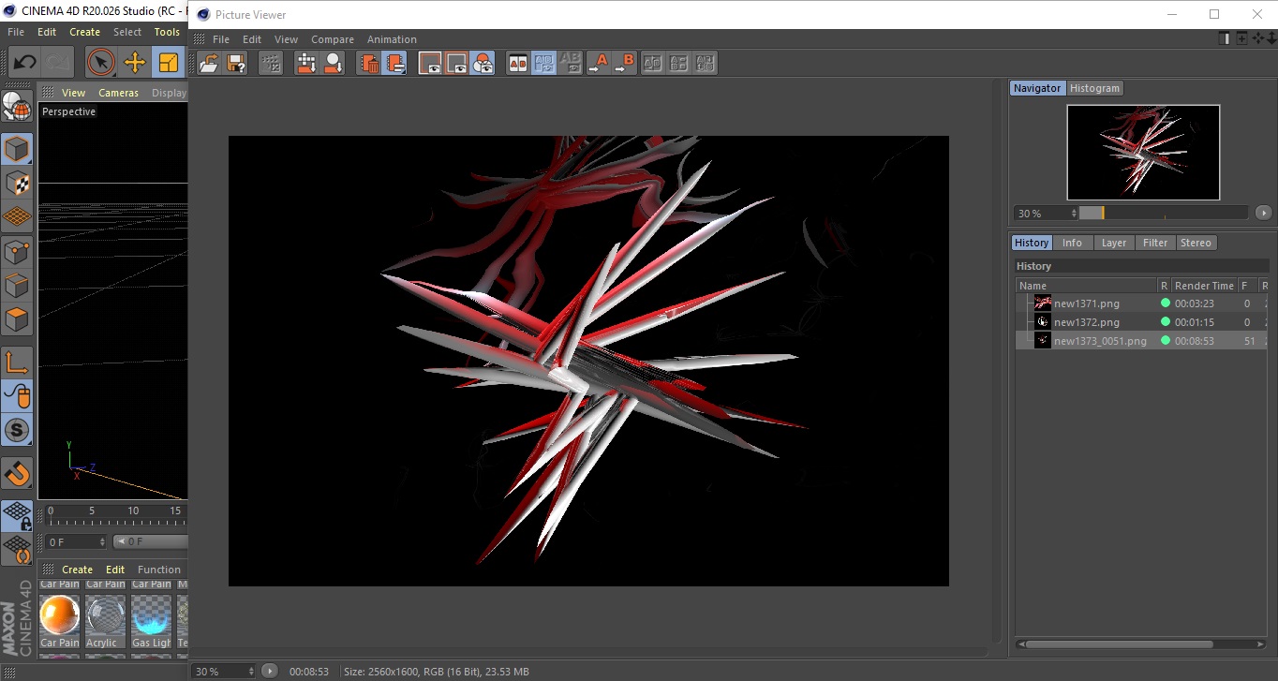Click last AB animate compare icon

pyautogui.click(x=706, y=63)
